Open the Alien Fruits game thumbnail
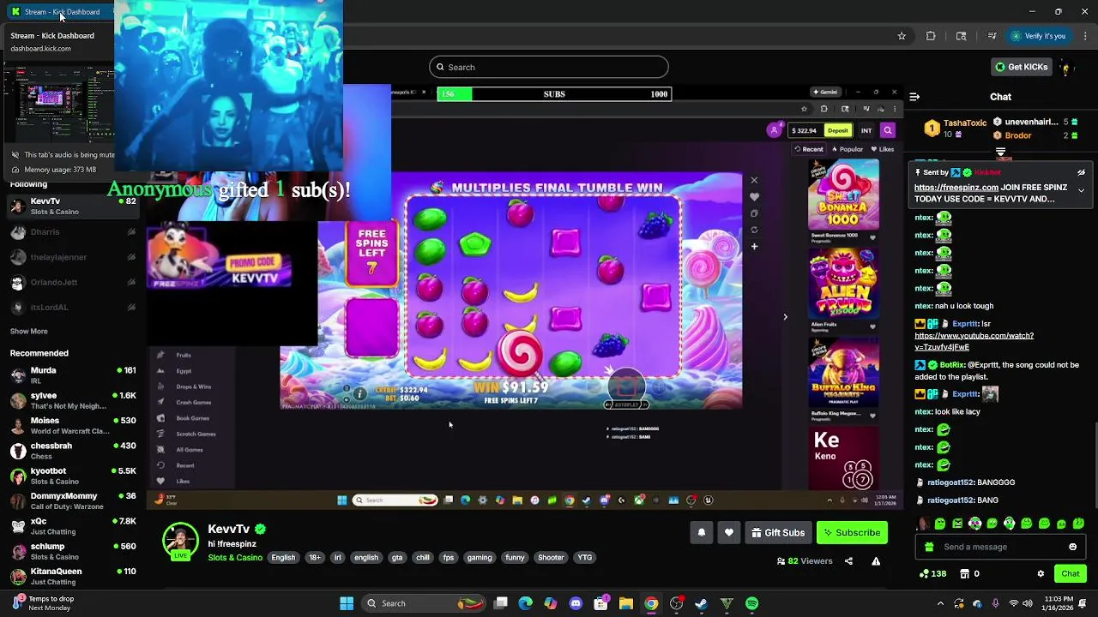 coord(843,284)
